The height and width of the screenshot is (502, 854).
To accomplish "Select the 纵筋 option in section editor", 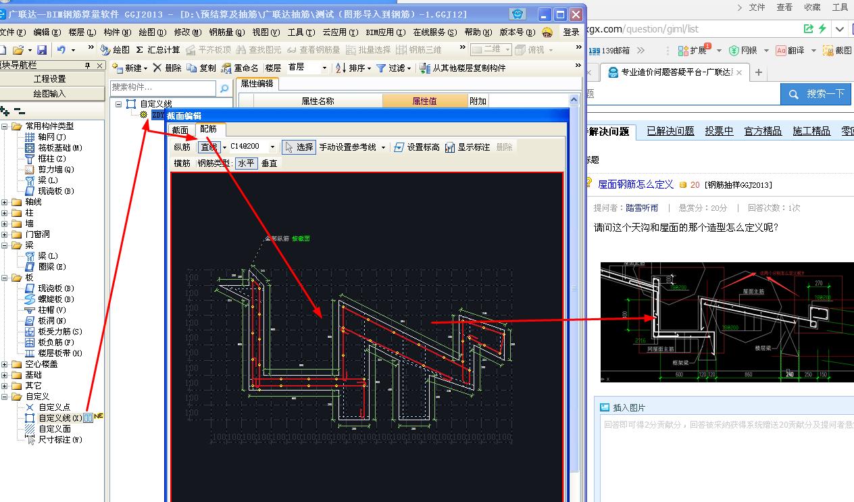I will coord(182,147).
